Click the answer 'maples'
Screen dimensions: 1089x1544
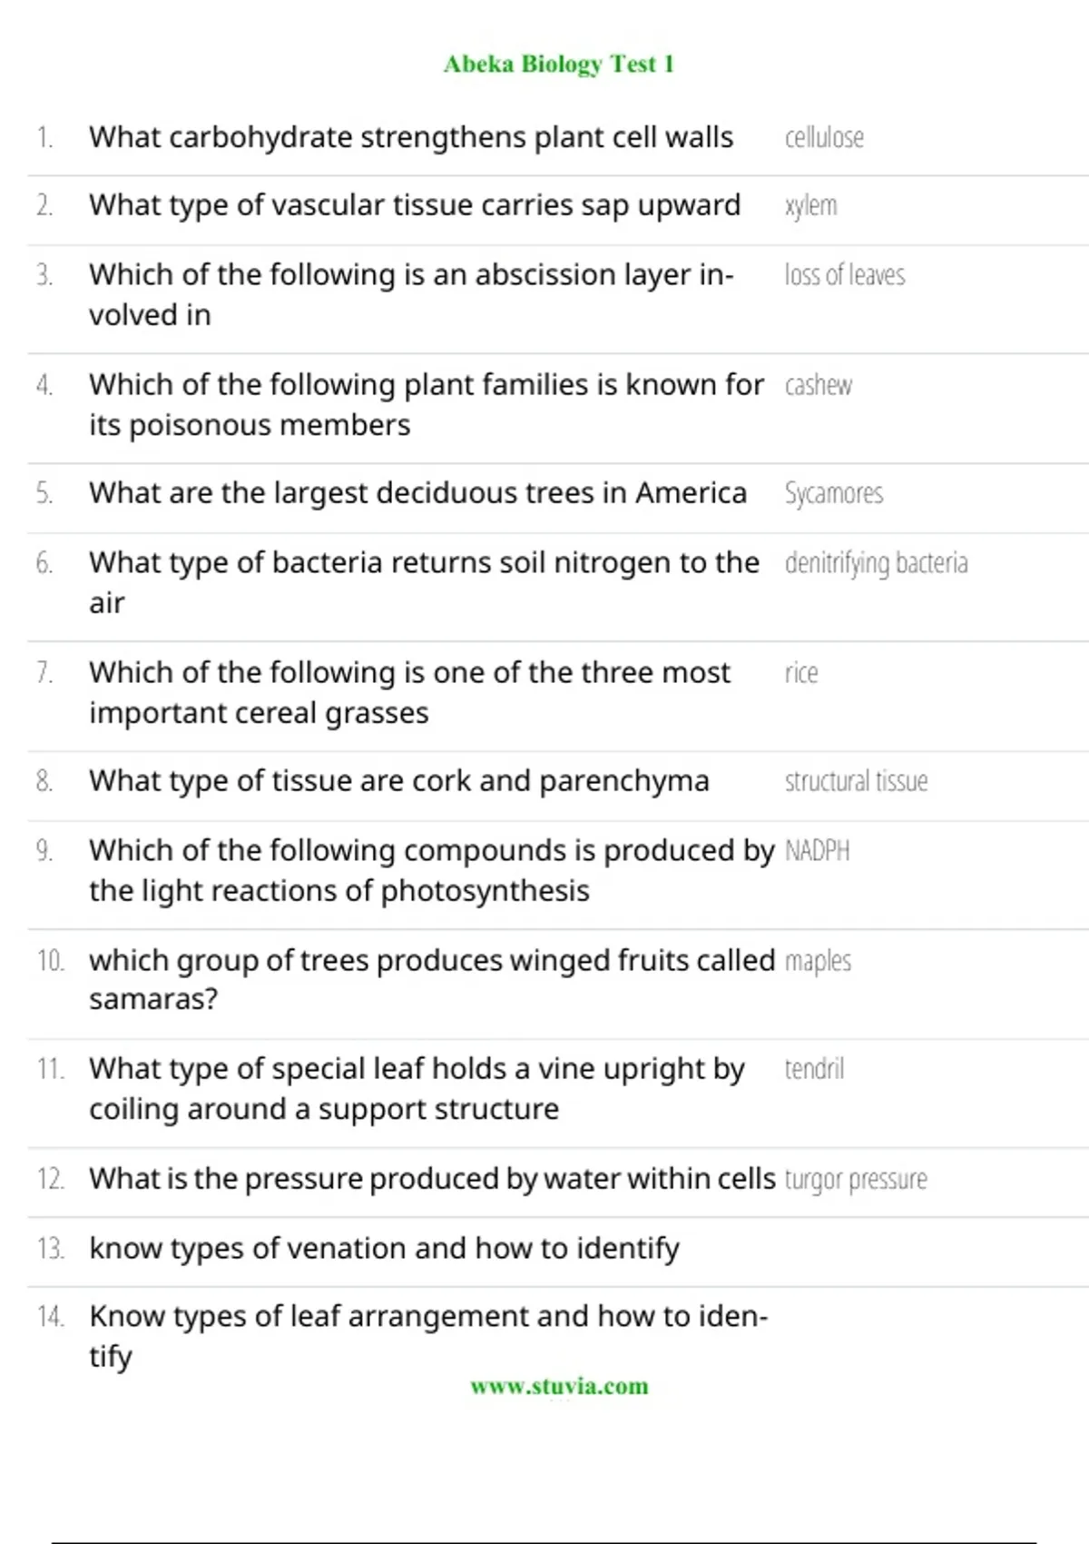(818, 961)
